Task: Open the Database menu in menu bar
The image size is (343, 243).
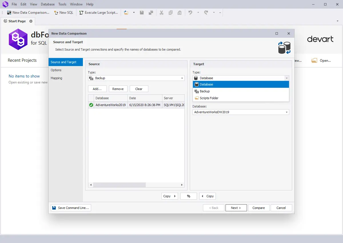Action: click(x=48, y=4)
